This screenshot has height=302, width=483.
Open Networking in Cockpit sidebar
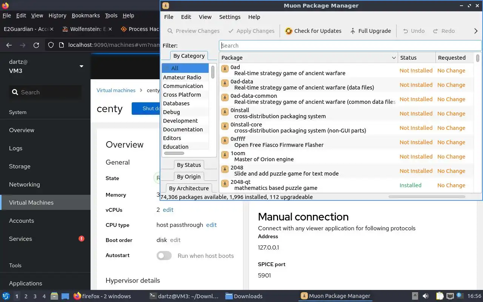click(x=45, y=185)
